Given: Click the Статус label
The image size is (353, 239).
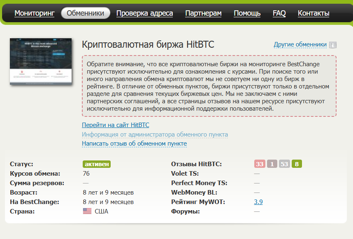Looking at the screenshot, I should tap(21, 164).
